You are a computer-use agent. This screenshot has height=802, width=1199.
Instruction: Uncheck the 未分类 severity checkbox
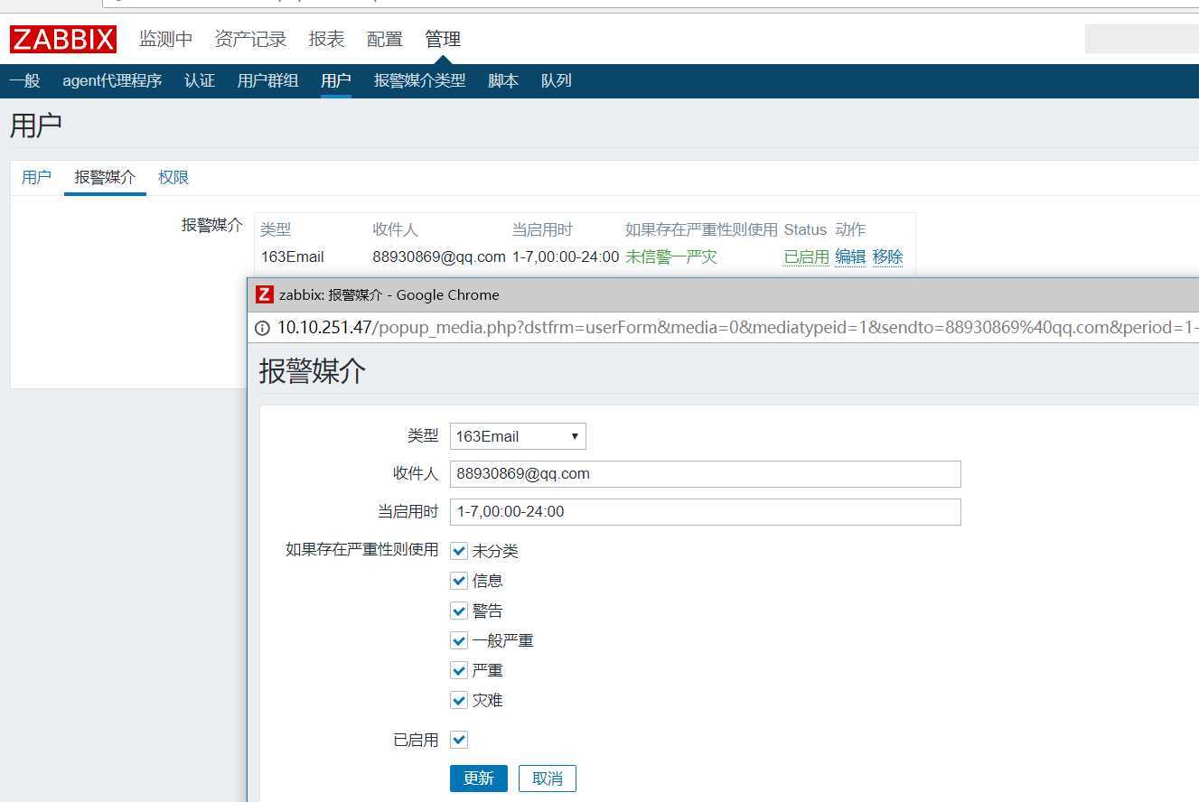[459, 551]
